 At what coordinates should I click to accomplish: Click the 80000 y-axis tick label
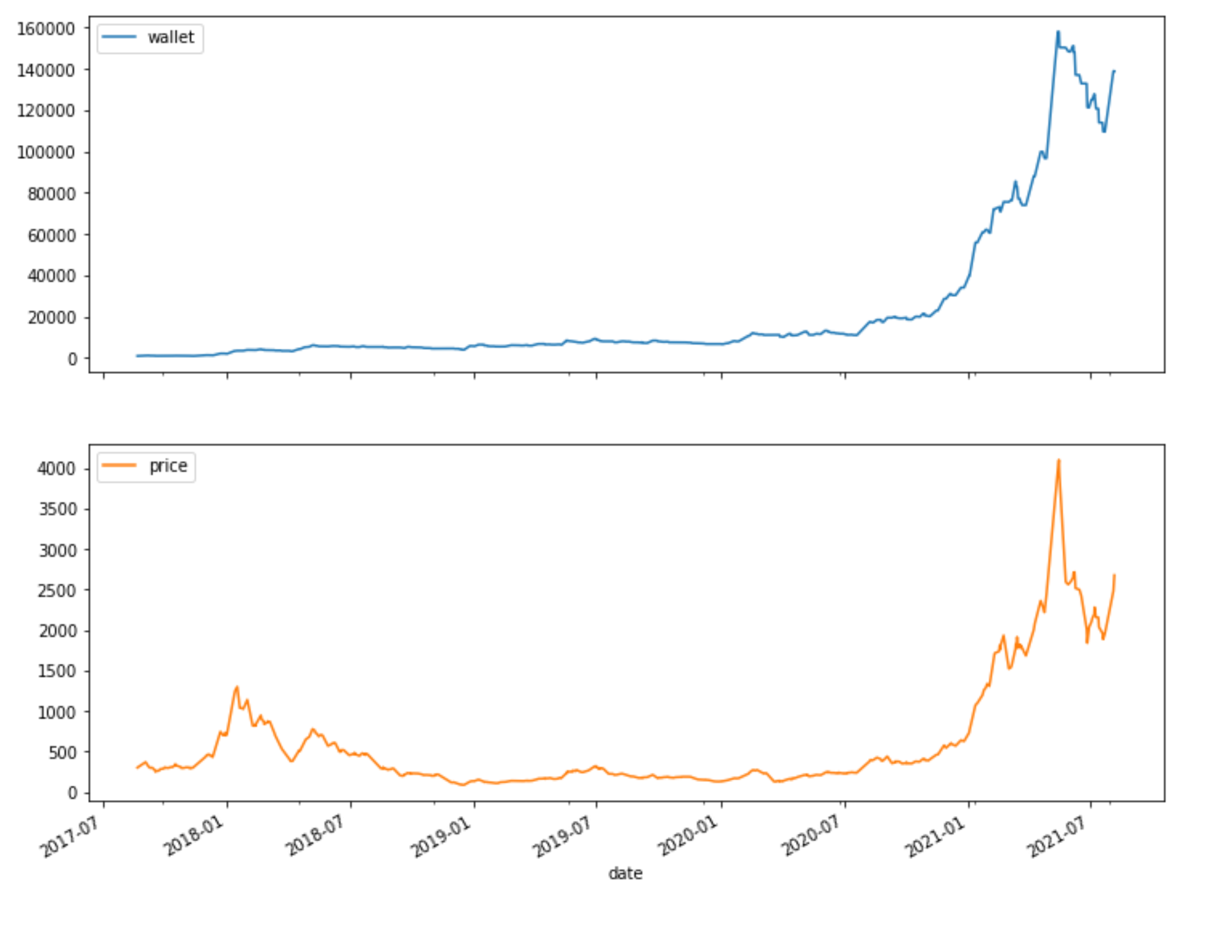51,194
